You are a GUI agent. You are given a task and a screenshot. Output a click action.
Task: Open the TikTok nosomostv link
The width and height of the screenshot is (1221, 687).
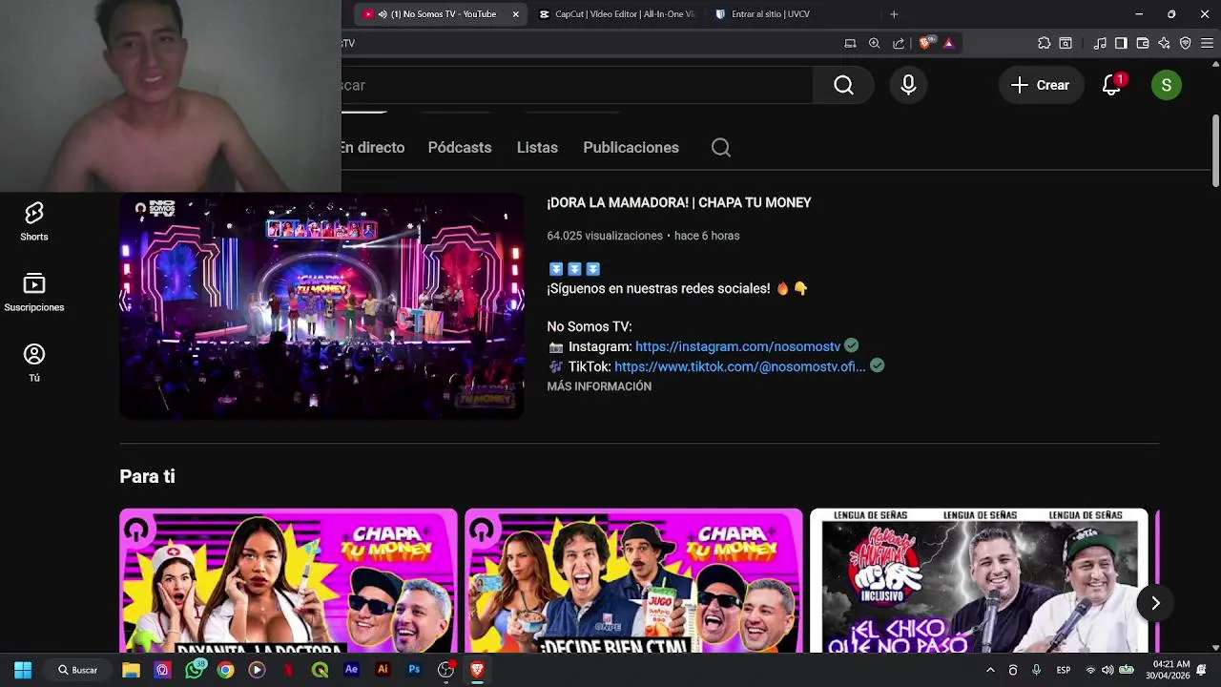(740, 366)
